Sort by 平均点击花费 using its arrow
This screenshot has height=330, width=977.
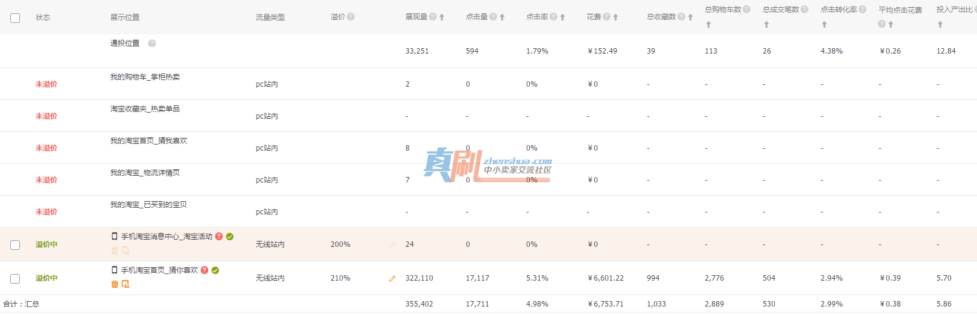tap(891, 25)
